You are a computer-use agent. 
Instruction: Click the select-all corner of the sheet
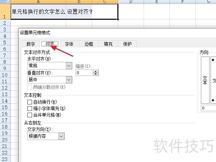(x=5, y=1)
